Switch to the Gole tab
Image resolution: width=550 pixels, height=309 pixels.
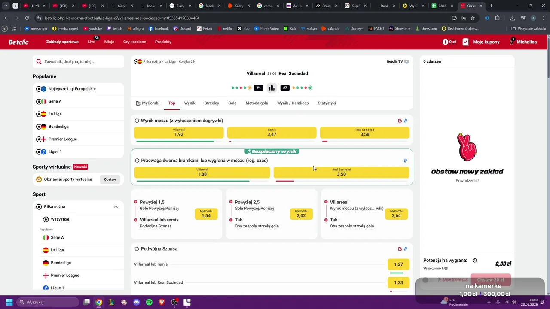(232, 103)
